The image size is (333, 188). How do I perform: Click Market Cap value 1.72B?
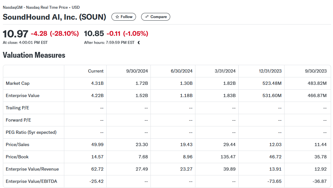[142, 83]
